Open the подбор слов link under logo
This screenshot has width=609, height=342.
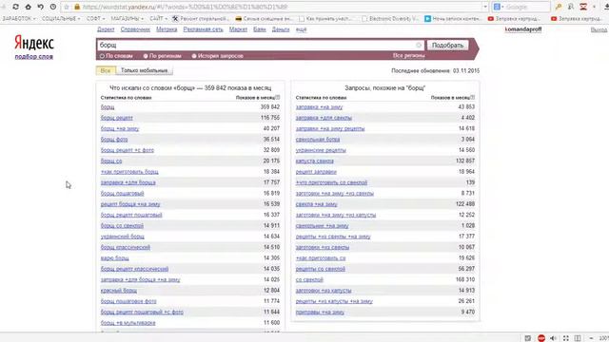point(34,57)
